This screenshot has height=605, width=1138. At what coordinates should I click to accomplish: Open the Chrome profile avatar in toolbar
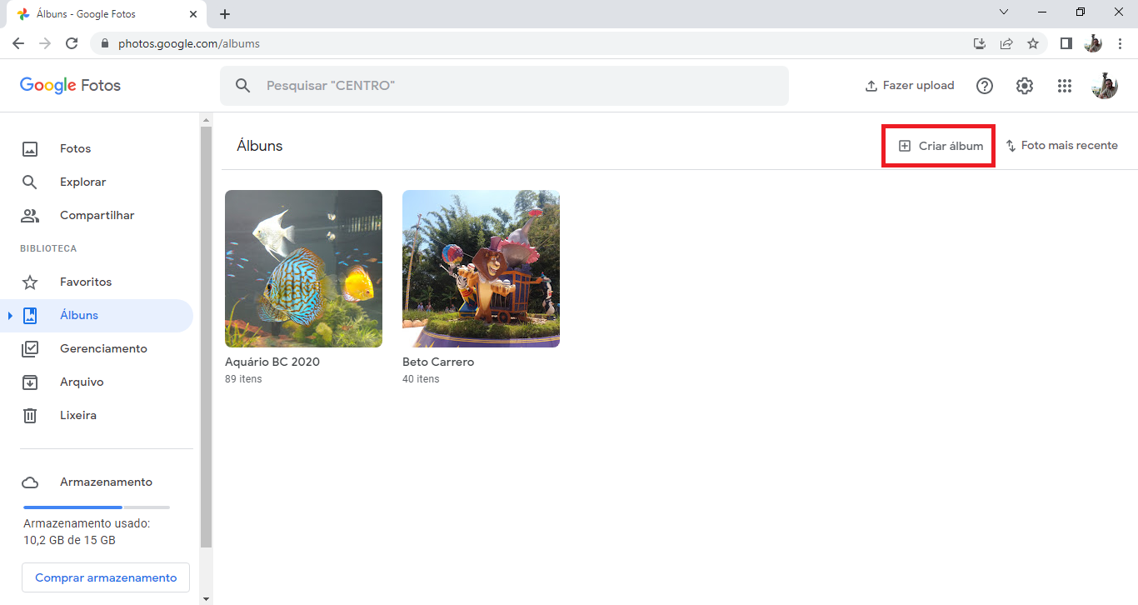tap(1093, 43)
